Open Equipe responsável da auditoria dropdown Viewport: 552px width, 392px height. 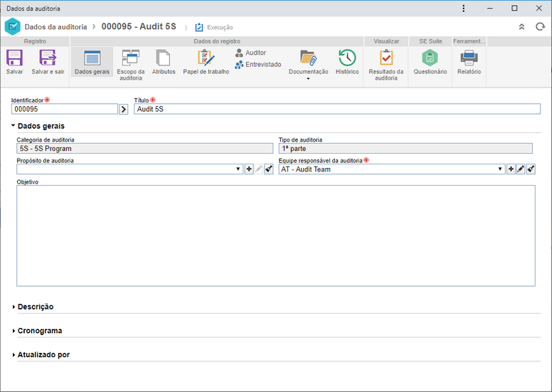coord(500,169)
